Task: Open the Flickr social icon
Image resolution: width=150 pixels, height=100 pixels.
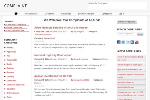Action: point(128,42)
